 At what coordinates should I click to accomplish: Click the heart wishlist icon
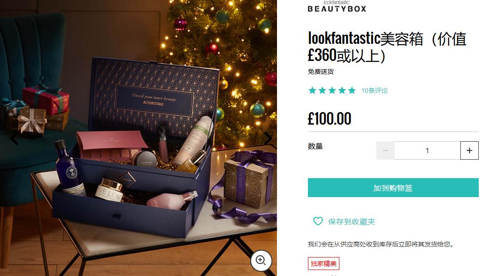(318, 221)
